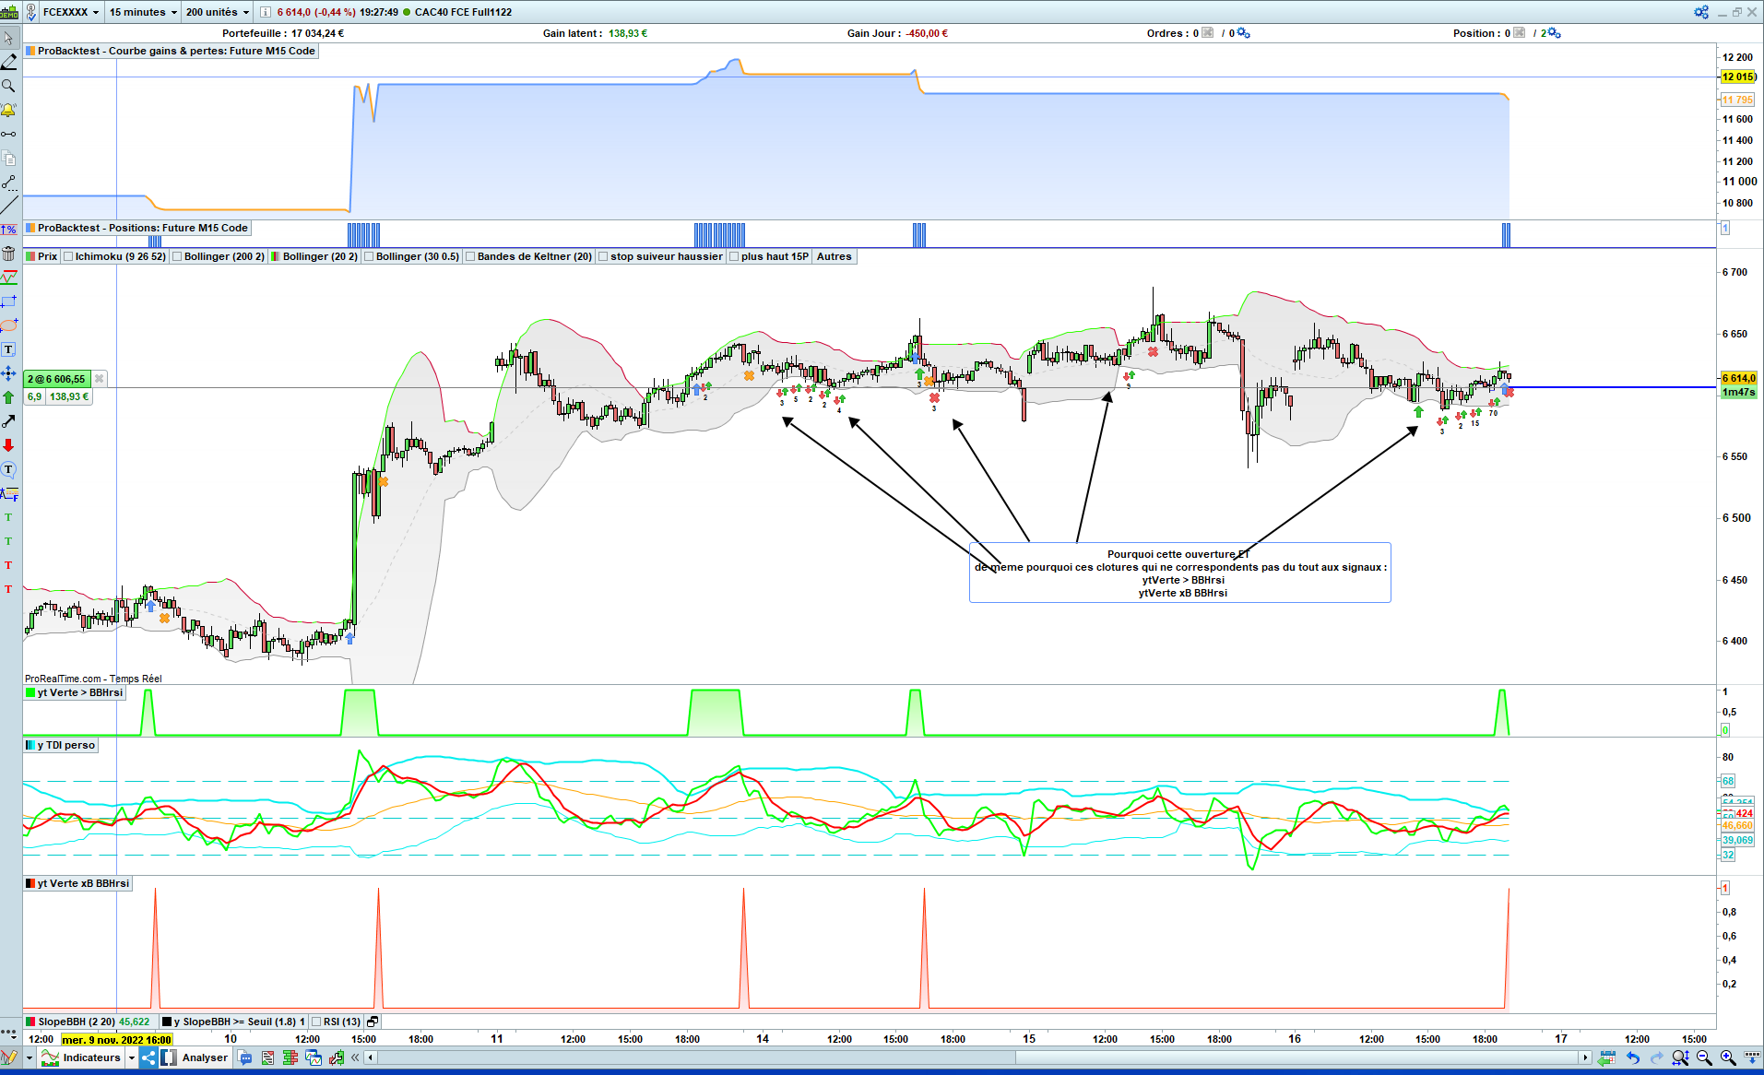Click the horizontal scrollbar left arrow
The width and height of the screenshot is (1764, 1075).
coord(371,1057)
